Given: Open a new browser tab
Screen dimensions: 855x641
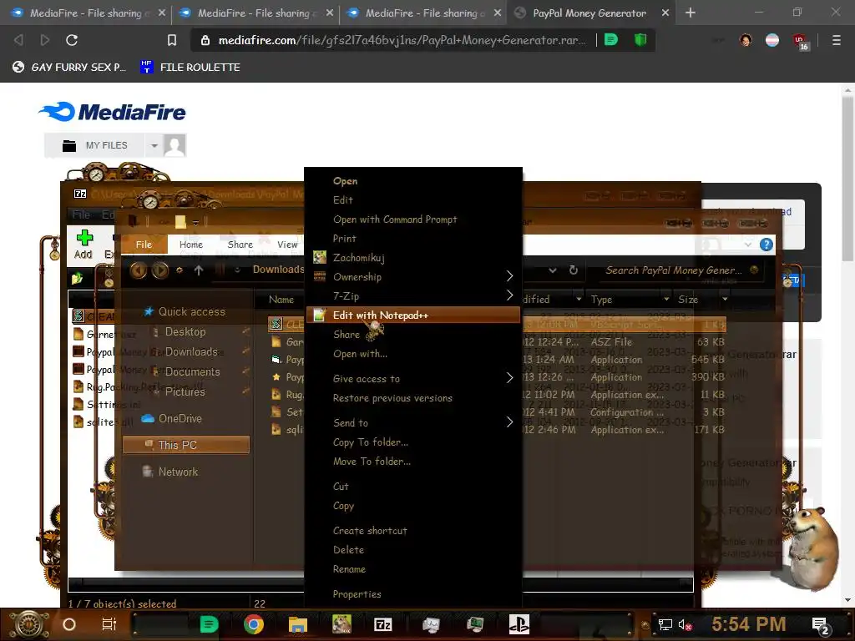Looking at the screenshot, I should coord(691,13).
